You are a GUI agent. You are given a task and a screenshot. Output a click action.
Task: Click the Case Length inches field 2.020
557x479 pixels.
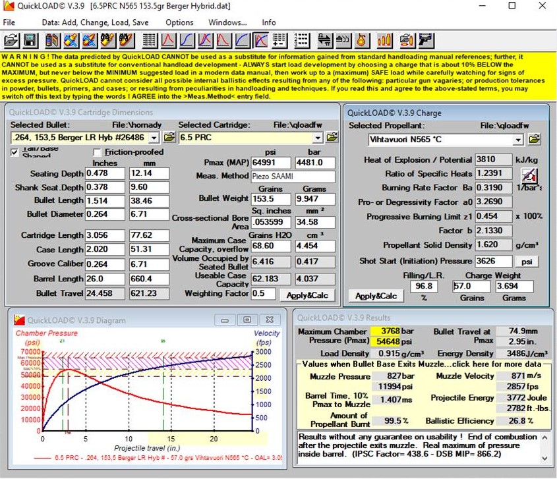tap(105, 249)
